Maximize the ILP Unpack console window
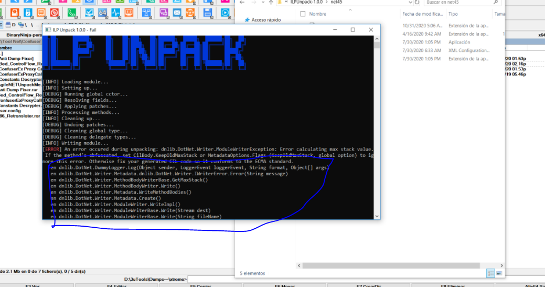Viewport: 545px width, 287px height. [353, 30]
